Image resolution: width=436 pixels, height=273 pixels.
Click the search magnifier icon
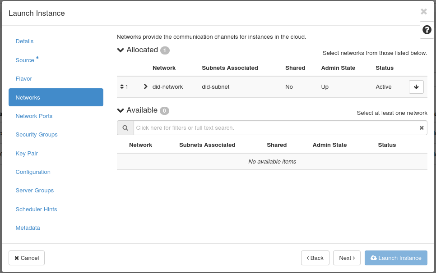tap(125, 128)
